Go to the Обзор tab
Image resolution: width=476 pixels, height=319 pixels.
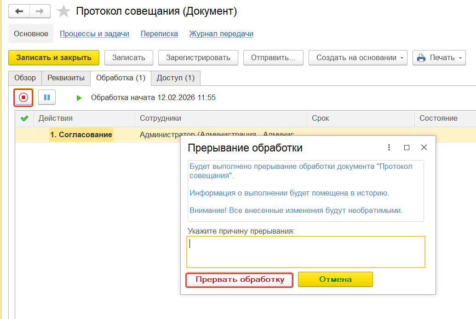[25, 78]
